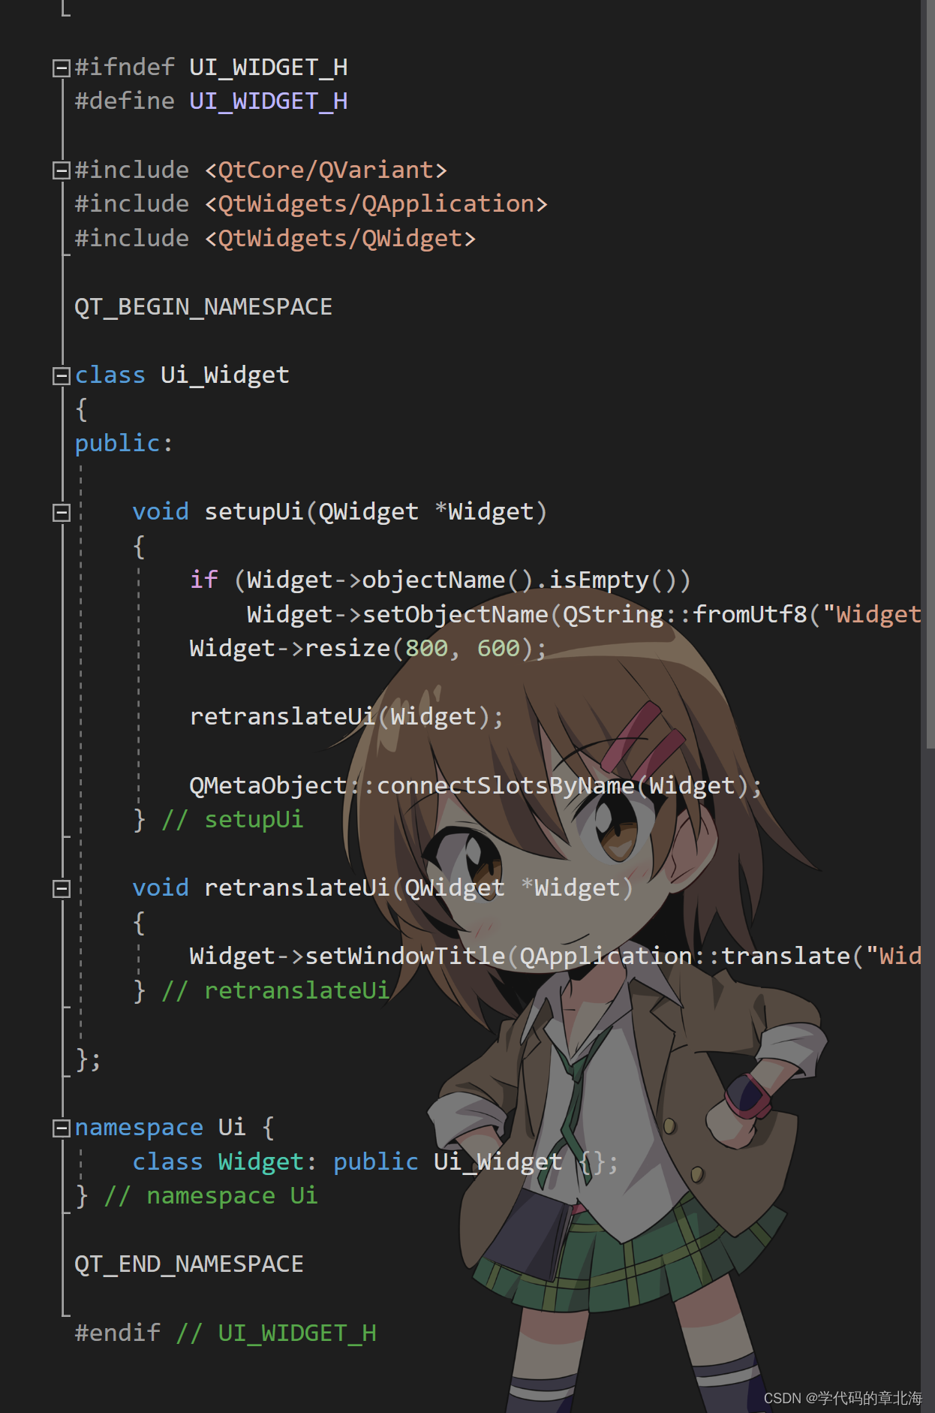
Task: Click "retranslateUi(Widget);" call line
Action: [347, 717]
